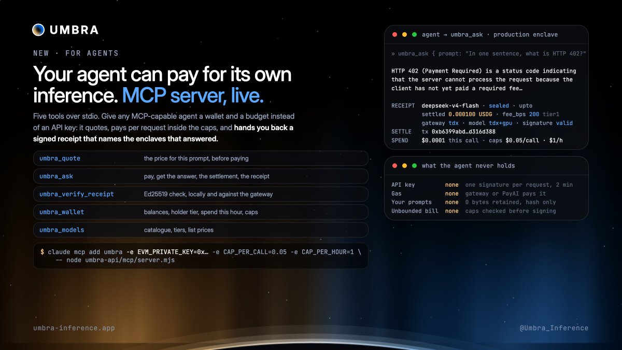Open the umbra-inference.app link
This screenshot has height=350, width=622.
(74, 328)
